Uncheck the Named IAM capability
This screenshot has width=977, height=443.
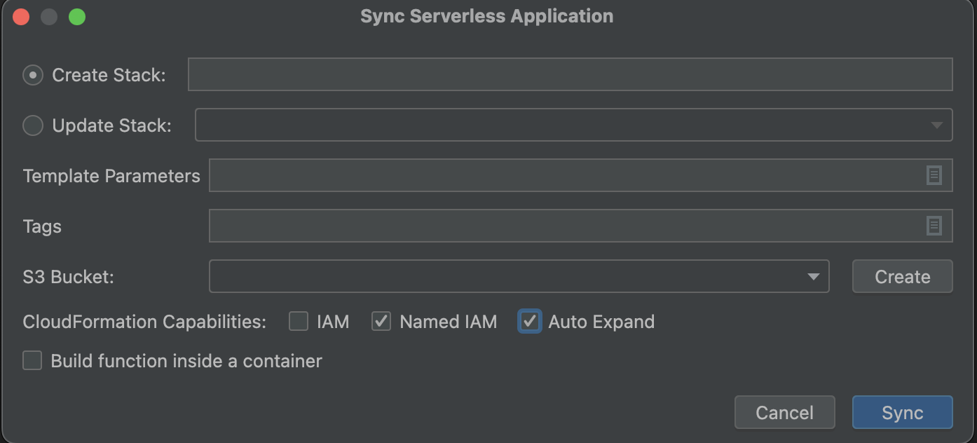click(381, 322)
